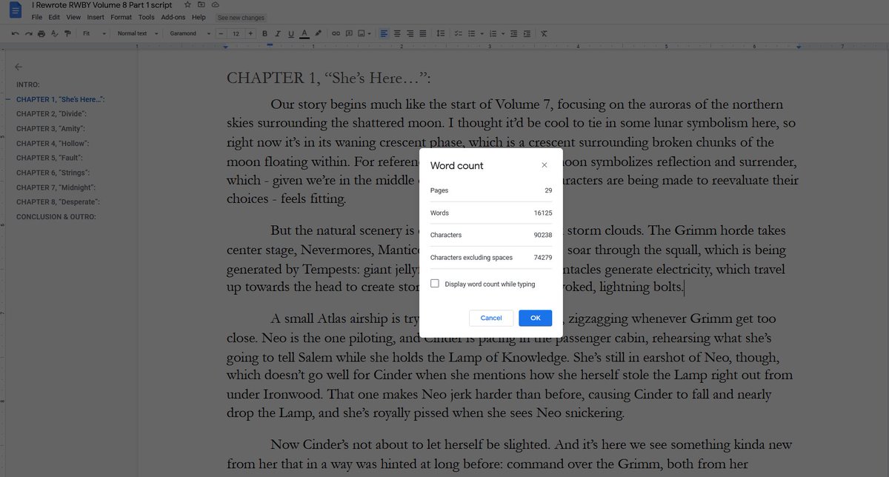This screenshot has height=477, width=889.
Task: Insert an image
Action: tap(361, 33)
